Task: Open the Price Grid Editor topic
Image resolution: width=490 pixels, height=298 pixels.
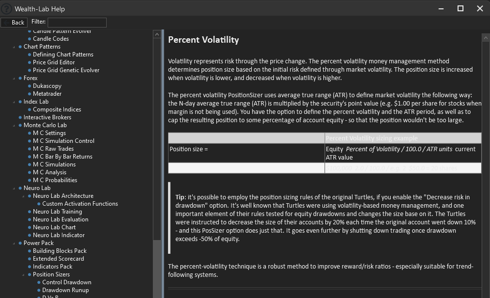Action: (x=54, y=62)
